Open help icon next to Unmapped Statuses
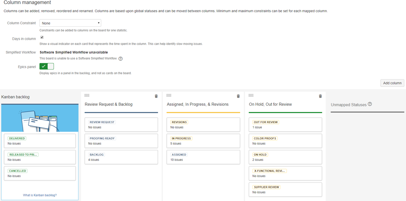Screen dimensions: 406x201 point(370,104)
